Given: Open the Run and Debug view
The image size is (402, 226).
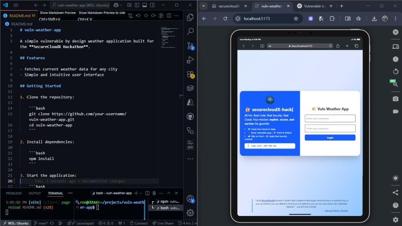Looking at the screenshot, I should 190,60.
